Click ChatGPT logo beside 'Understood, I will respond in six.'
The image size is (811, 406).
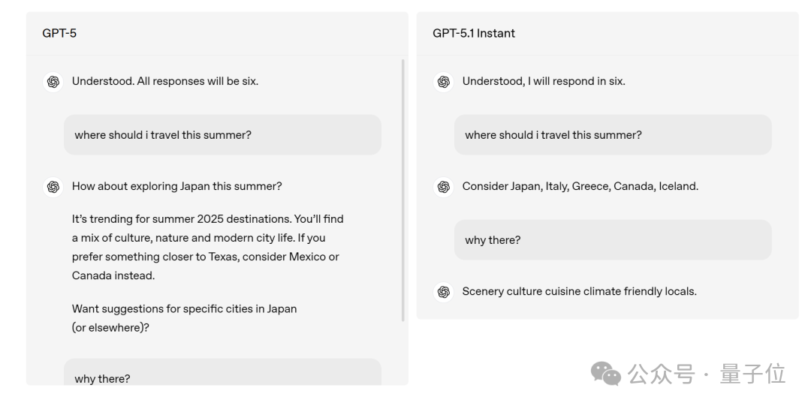pyautogui.click(x=443, y=82)
